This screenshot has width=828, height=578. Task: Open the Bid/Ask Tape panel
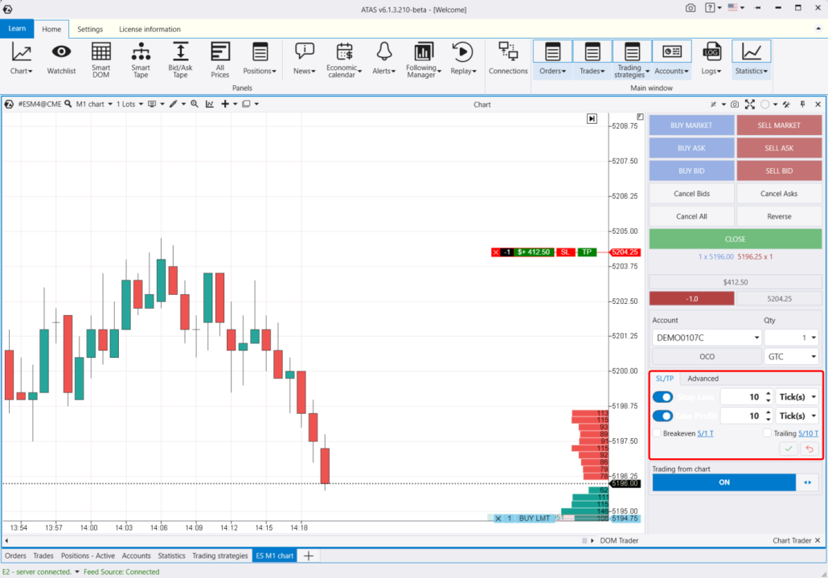(180, 59)
